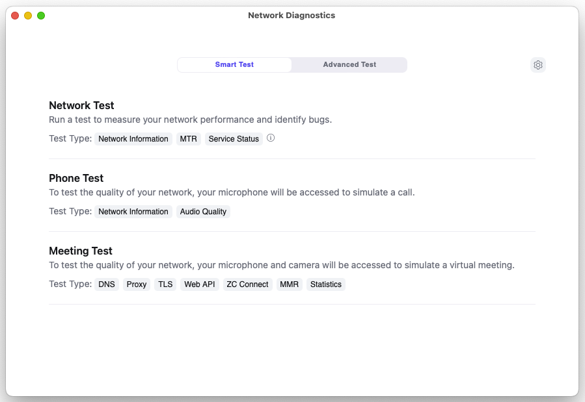Select the MMR test type chip

[289, 284]
